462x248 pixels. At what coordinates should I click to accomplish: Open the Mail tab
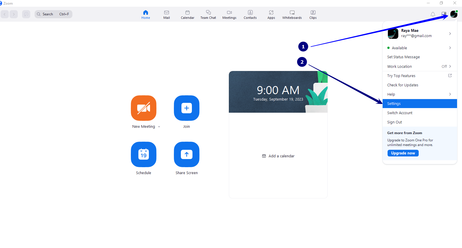click(167, 14)
